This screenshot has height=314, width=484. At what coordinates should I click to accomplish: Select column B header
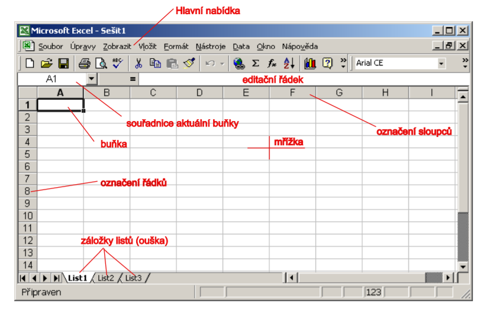tap(107, 93)
